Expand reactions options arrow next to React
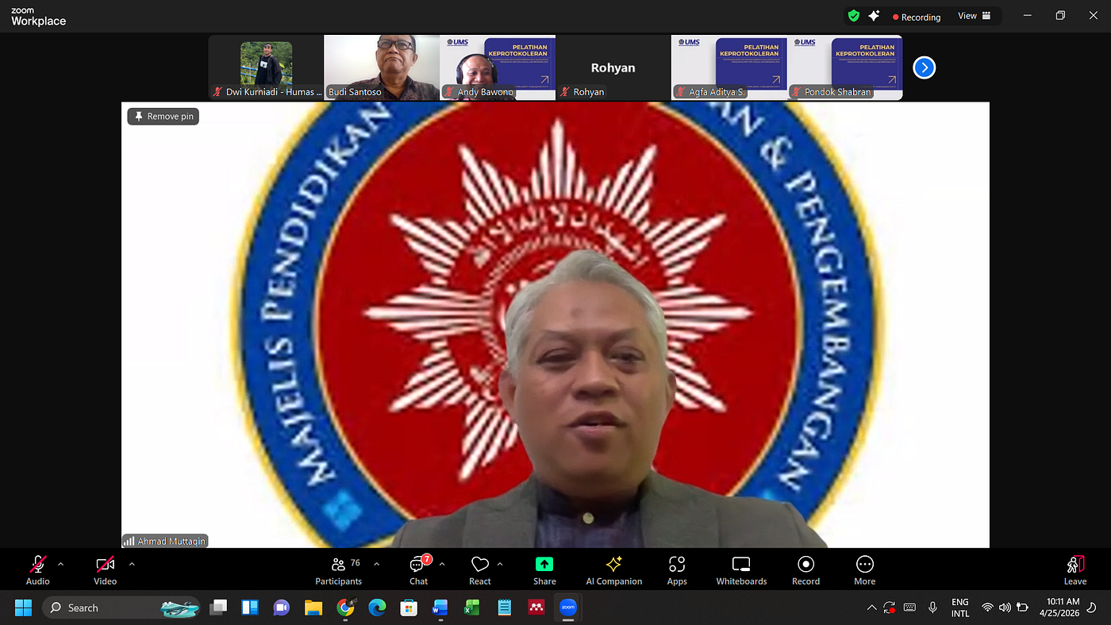The width and height of the screenshot is (1111, 625). coord(500,564)
